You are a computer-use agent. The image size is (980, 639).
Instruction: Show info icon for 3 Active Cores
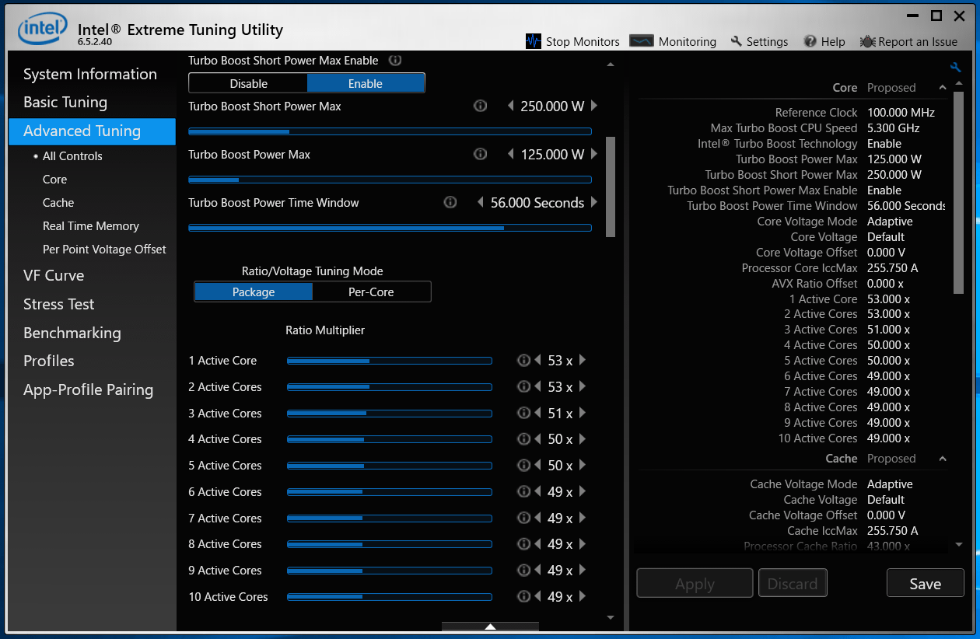[x=524, y=413]
